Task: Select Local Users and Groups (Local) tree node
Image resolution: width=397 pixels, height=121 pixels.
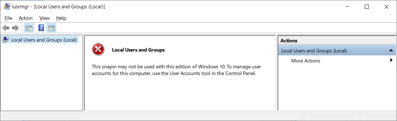Action: click(44, 40)
